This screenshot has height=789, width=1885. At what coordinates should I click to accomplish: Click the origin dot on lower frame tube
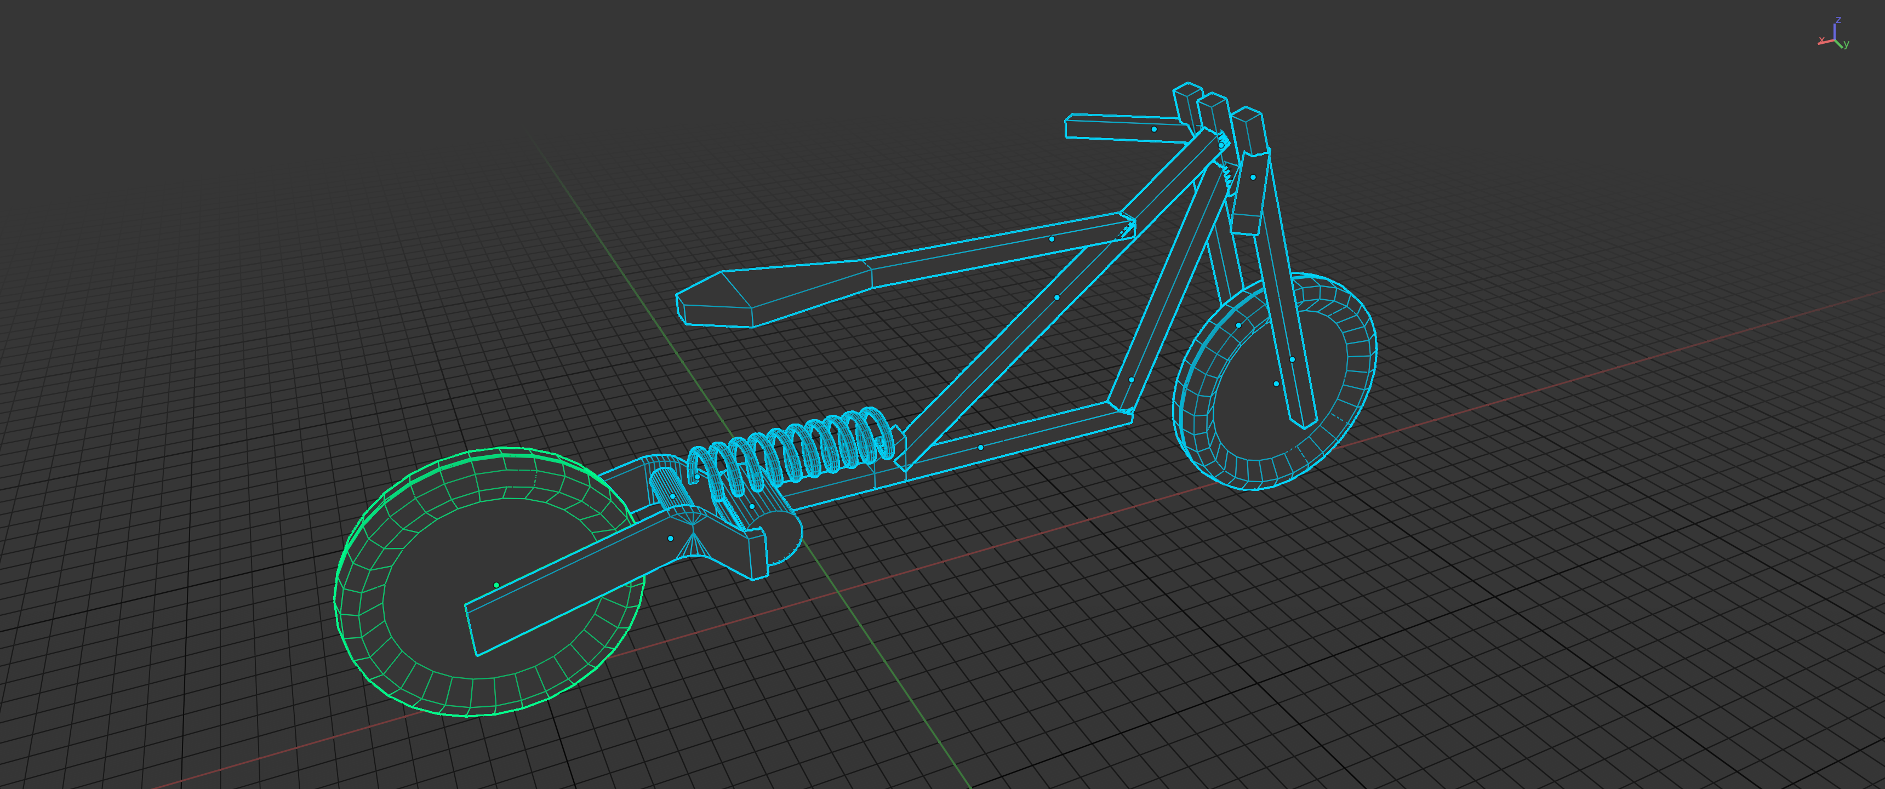coord(980,447)
